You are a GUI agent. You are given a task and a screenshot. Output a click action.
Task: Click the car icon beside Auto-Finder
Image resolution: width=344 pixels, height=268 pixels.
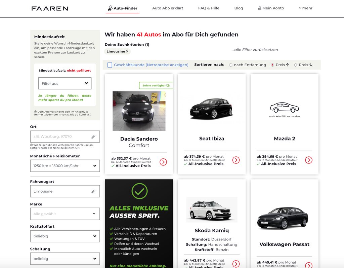click(x=110, y=8)
